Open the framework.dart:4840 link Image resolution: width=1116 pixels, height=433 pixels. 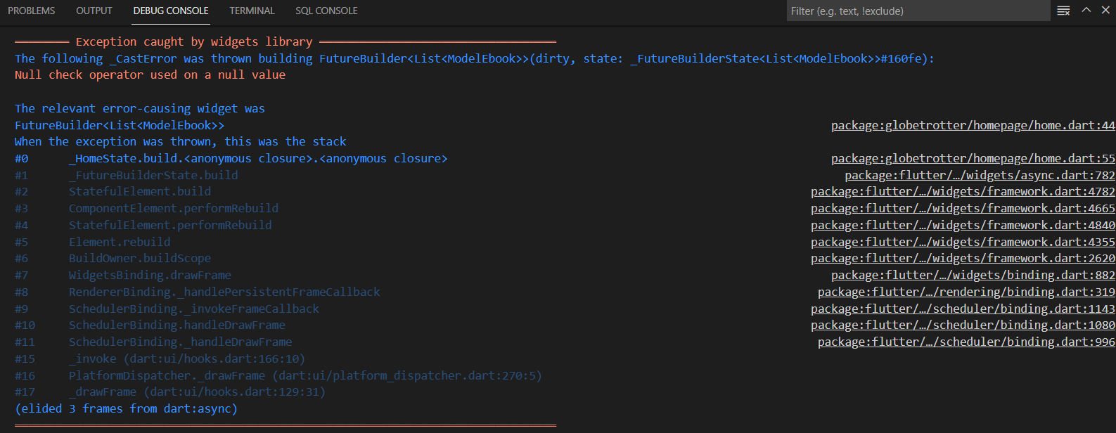(x=963, y=225)
